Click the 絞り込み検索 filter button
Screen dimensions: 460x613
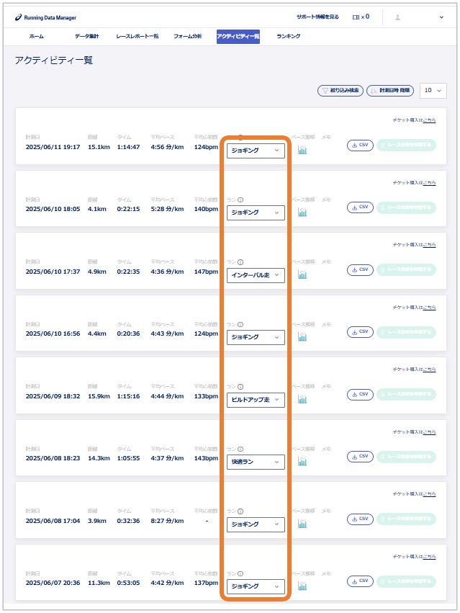click(x=340, y=91)
